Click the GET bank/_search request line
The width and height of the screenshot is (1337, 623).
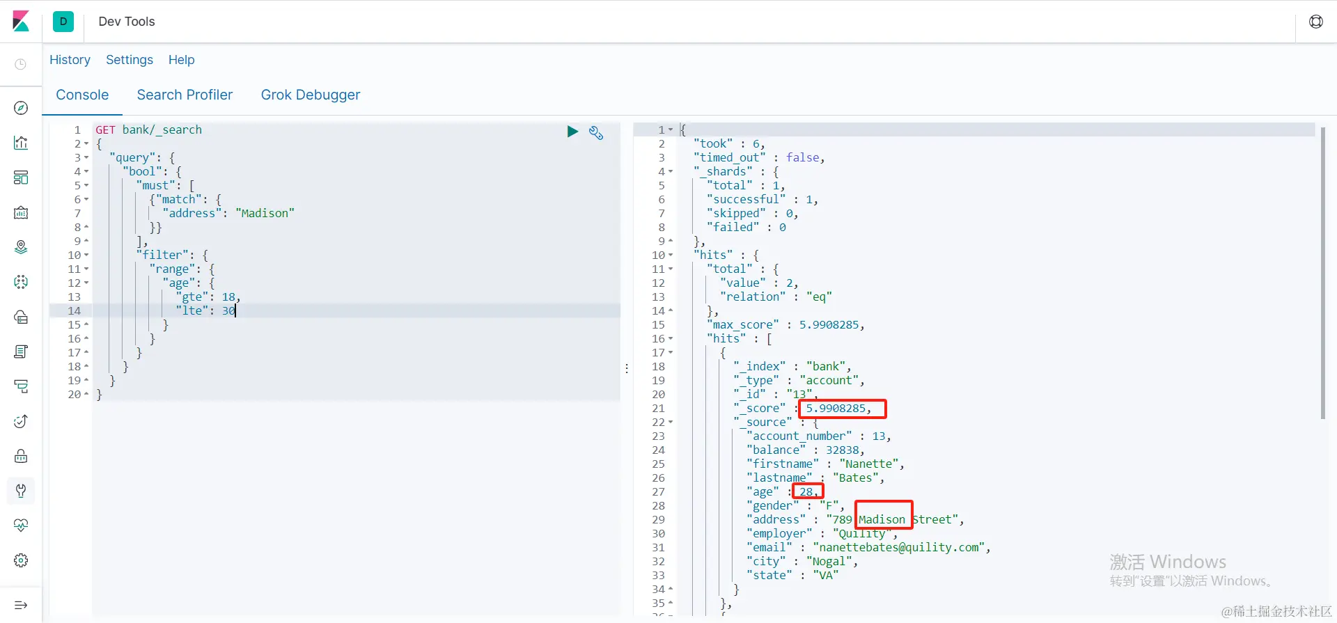click(148, 129)
